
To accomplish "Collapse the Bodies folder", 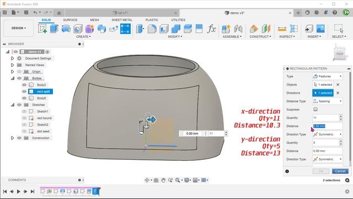I will (x=12, y=78).
